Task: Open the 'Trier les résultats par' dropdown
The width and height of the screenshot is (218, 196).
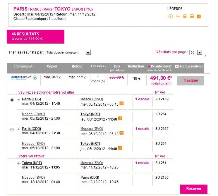Action: point(68,52)
